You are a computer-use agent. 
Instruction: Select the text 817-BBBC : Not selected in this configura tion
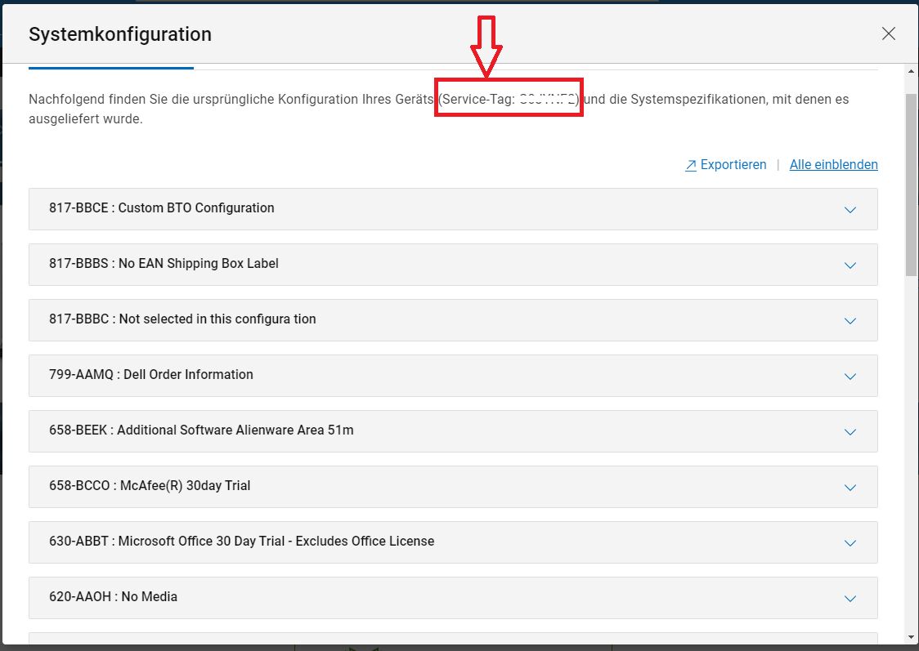pyautogui.click(x=182, y=319)
